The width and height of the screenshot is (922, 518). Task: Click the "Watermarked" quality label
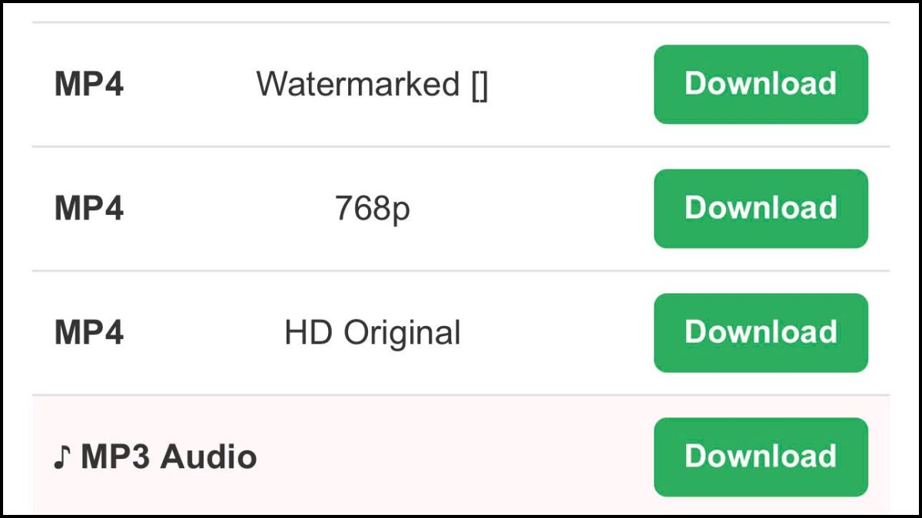357,84
